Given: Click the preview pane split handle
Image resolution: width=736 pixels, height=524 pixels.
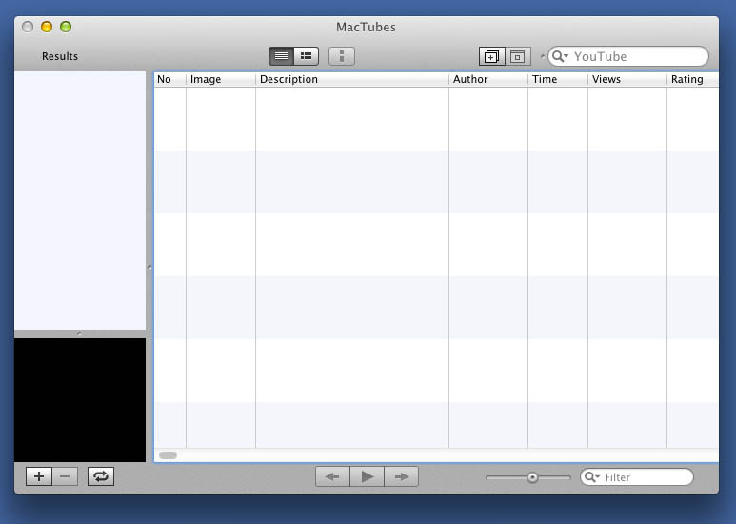Looking at the screenshot, I should 79,333.
